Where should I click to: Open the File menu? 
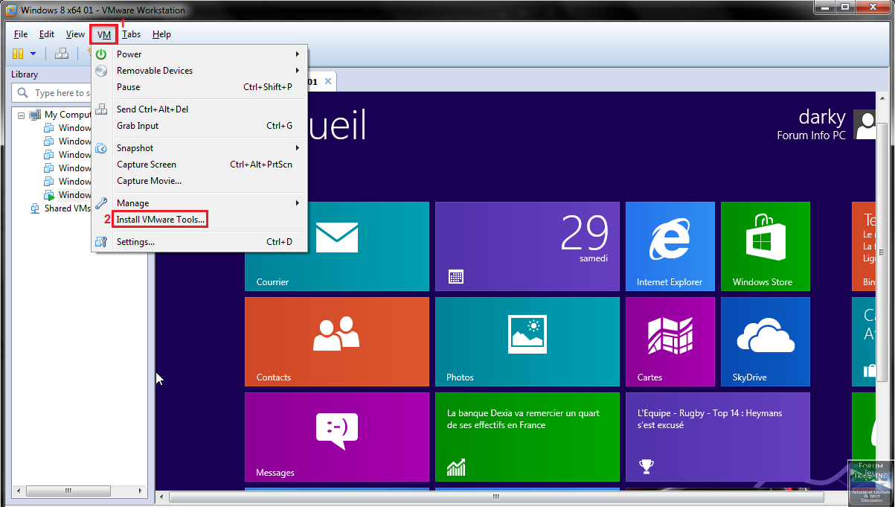click(20, 34)
